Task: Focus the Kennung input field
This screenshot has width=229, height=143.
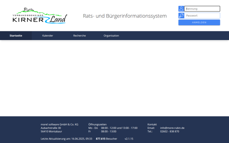Action: pyautogui.click(x=202, y=9)
